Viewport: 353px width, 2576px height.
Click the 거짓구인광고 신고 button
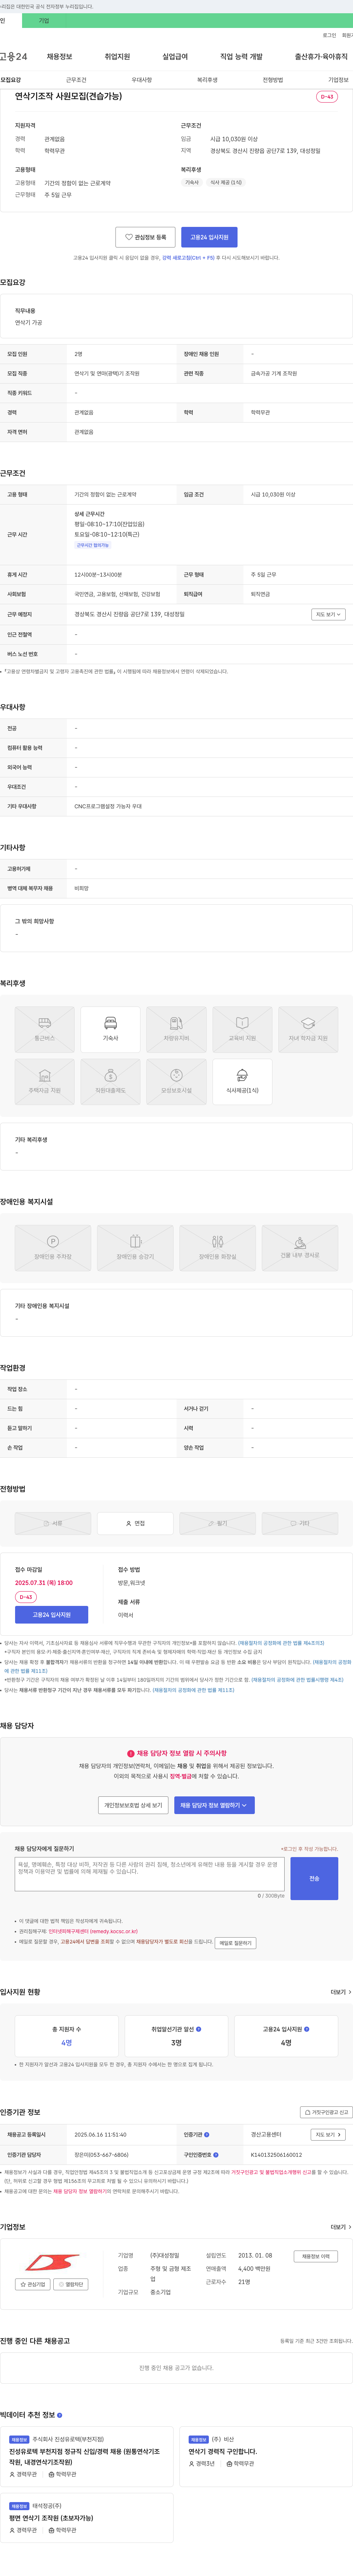pyautogui.click(x=327, y=2112)
